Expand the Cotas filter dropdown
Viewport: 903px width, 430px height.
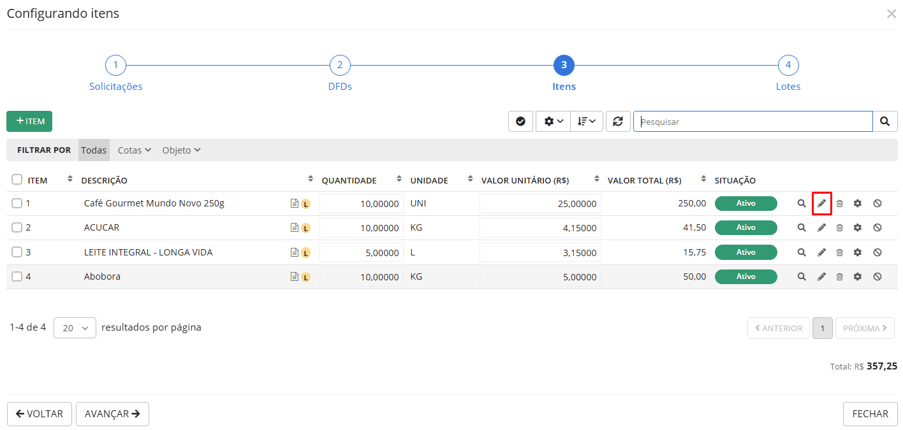(x=135, y=150)
